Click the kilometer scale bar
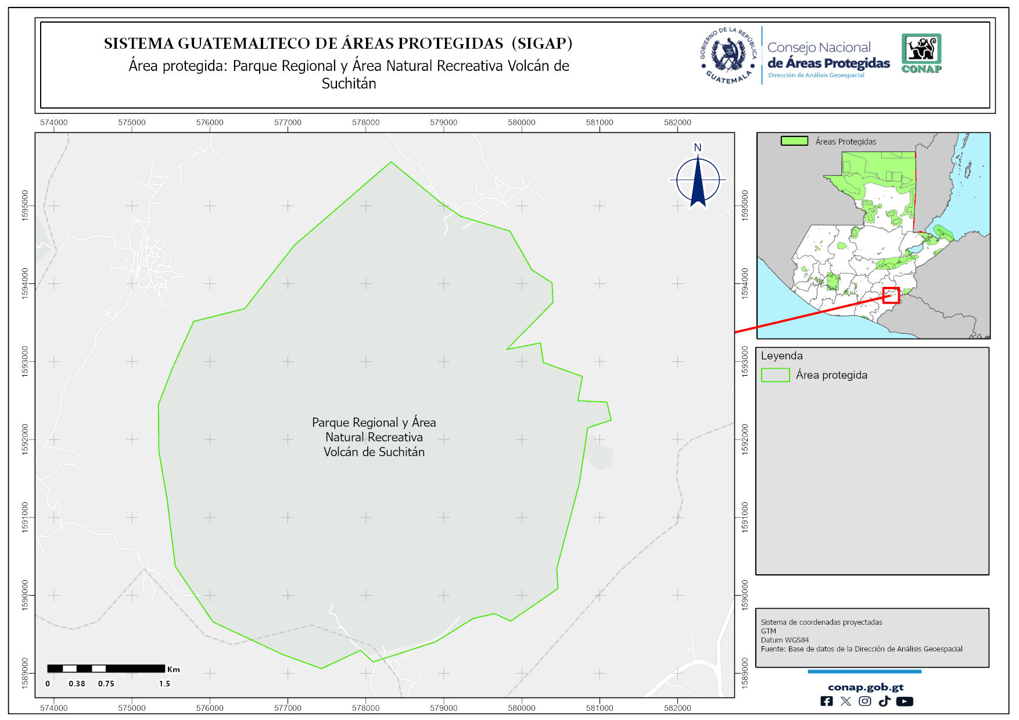The width and height of the screenshot is (1019, 720). click(106, 669)
